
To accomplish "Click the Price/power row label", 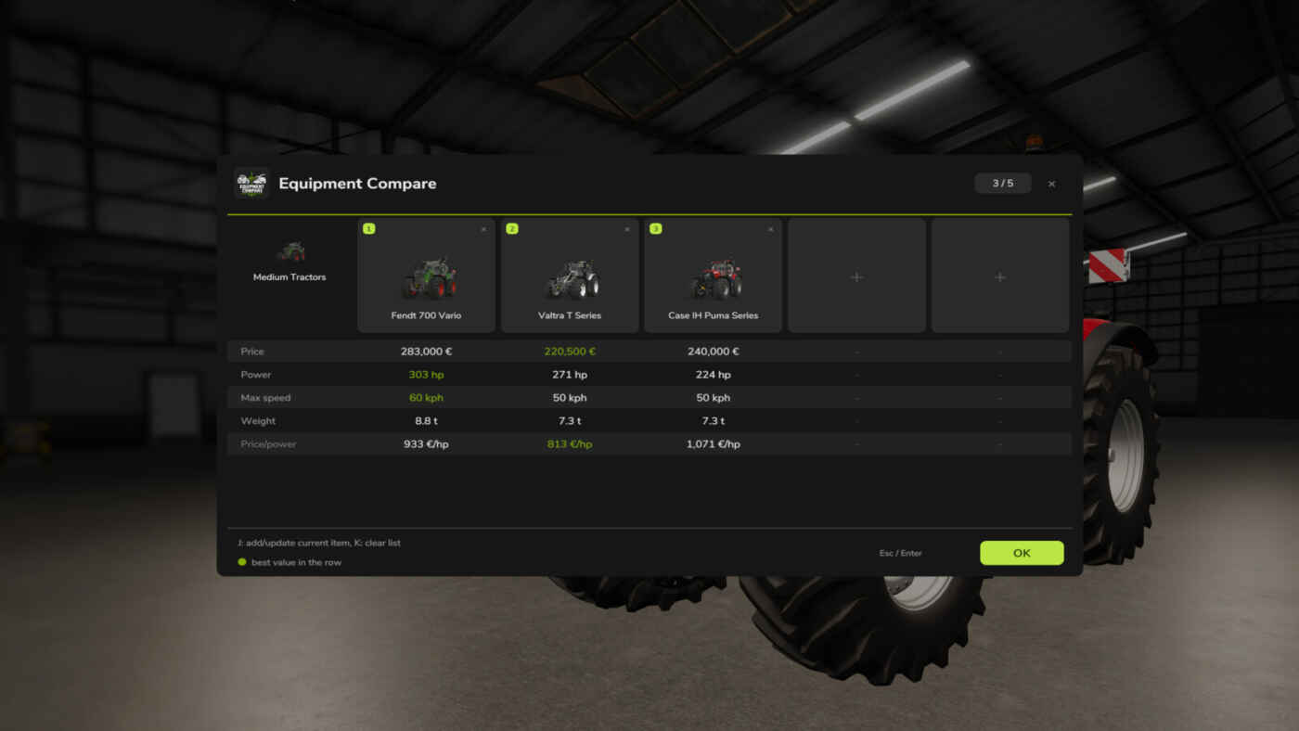I will 268,444.
